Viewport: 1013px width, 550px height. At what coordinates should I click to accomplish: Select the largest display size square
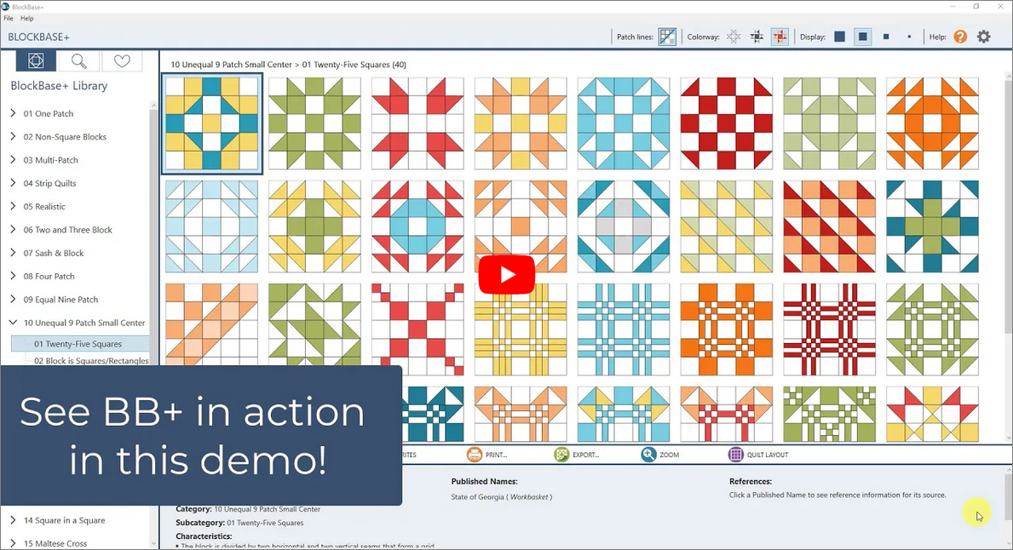pyautogui.click(x=839, y=37)
